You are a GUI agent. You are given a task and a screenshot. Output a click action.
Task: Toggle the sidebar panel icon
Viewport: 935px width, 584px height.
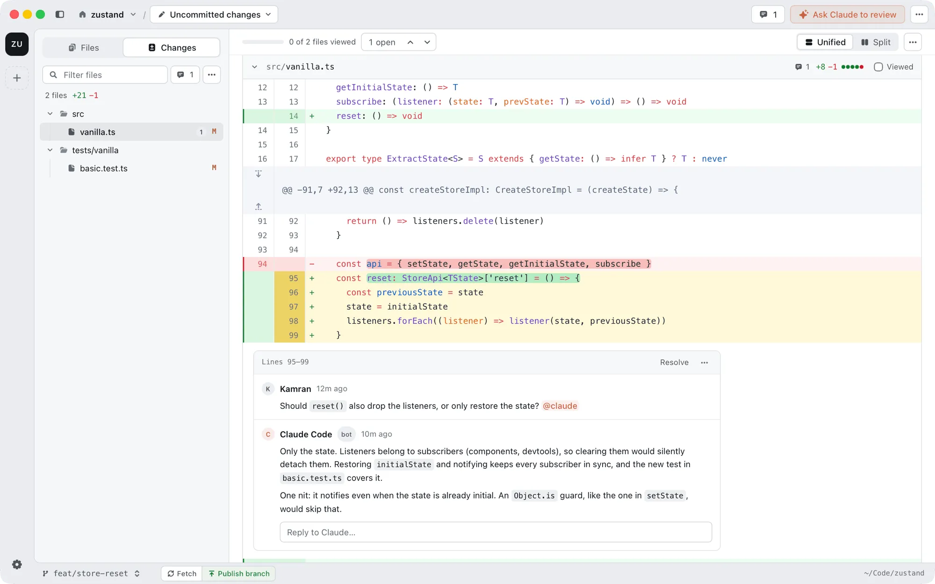click(60, 14)
